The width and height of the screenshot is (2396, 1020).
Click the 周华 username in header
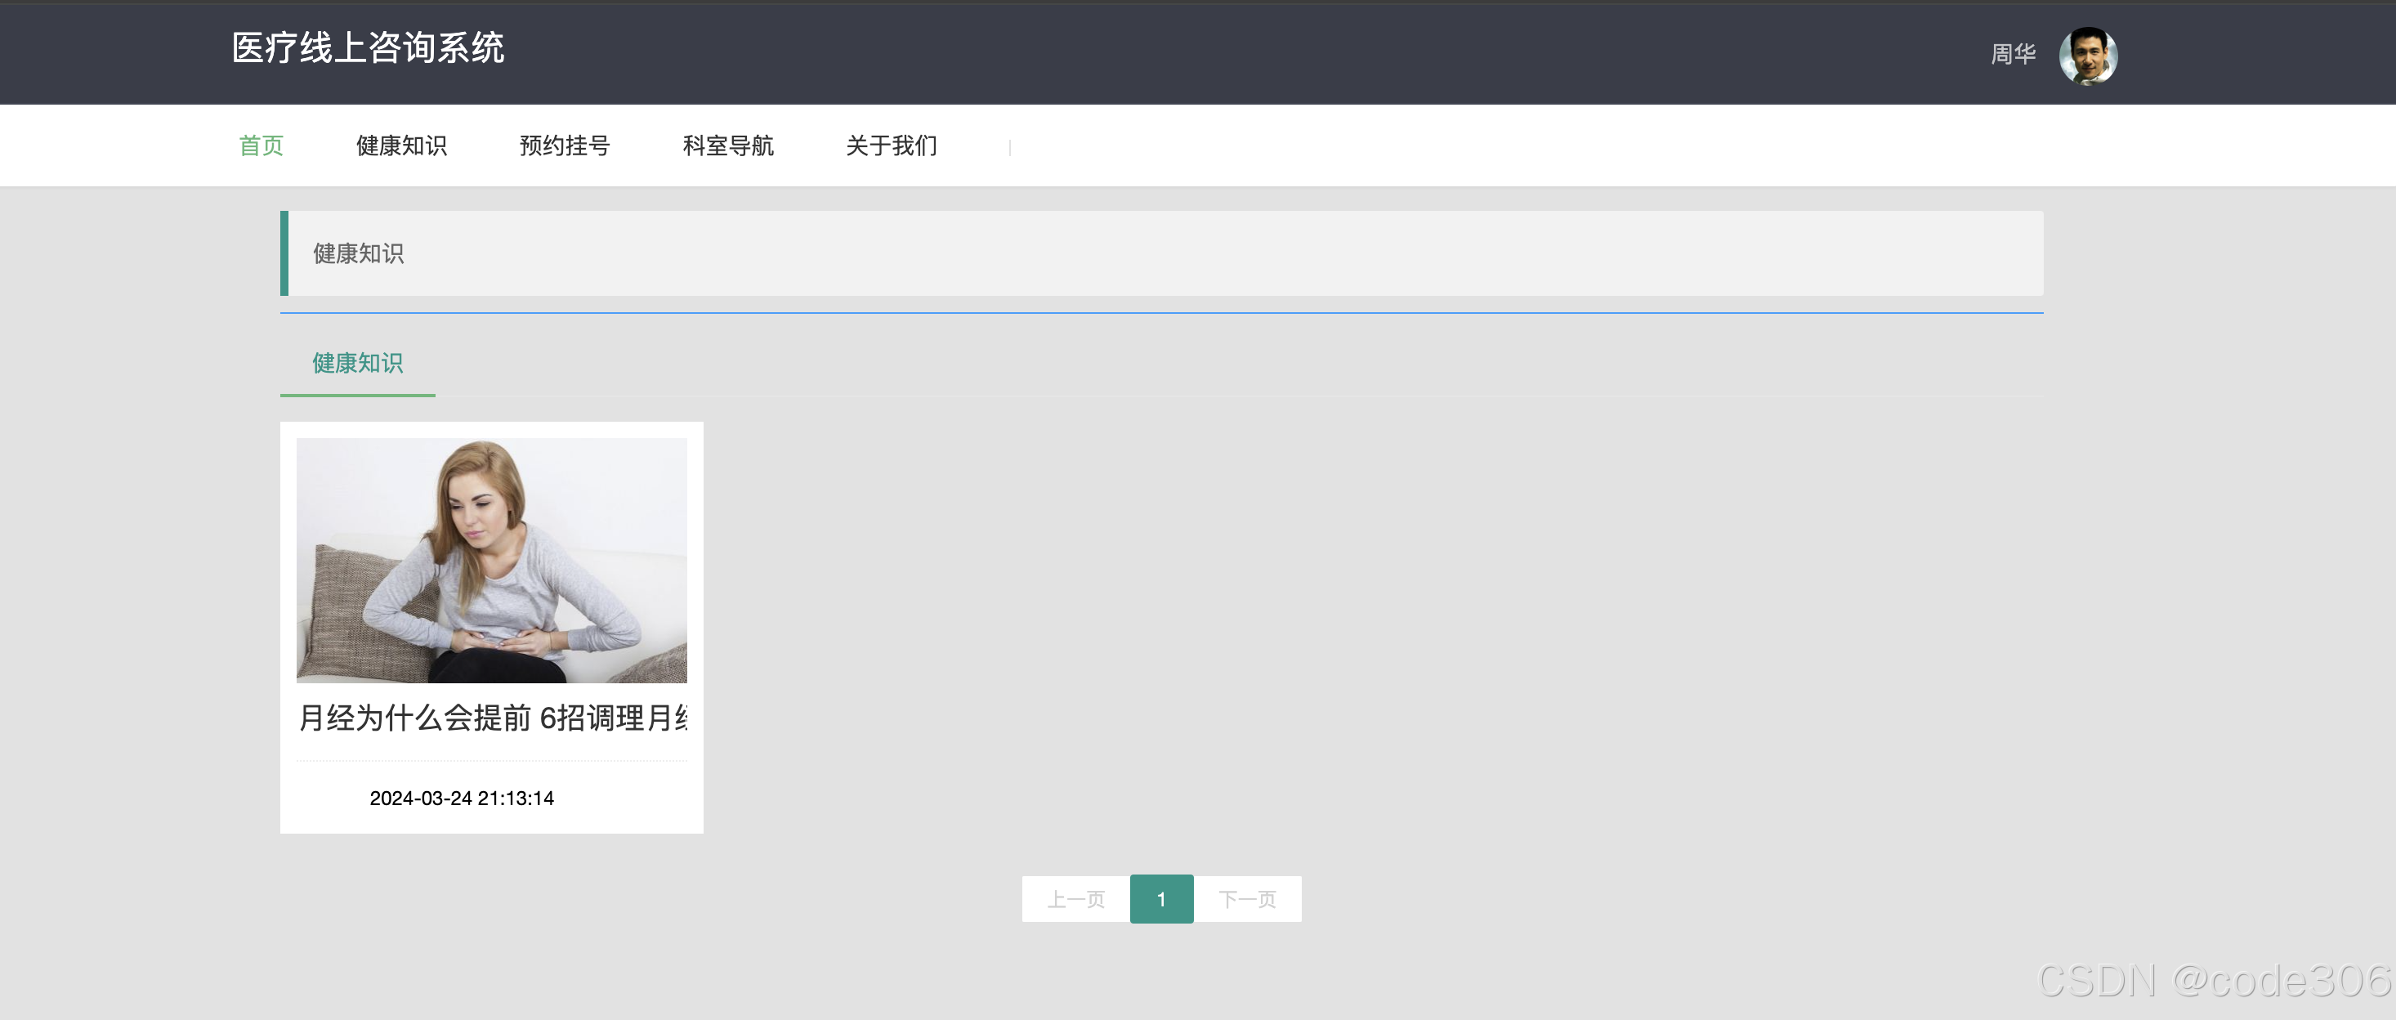pos(2013,54)
